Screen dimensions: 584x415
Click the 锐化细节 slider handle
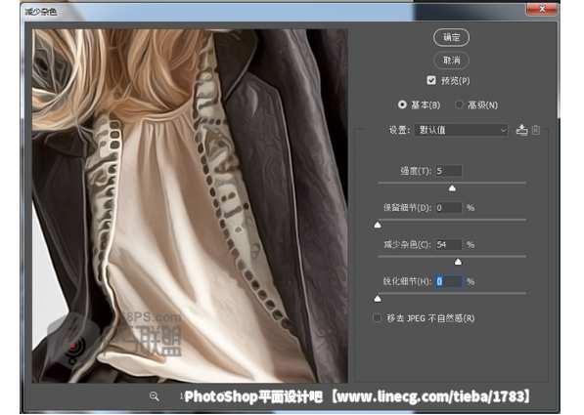click(x=378, y=299)
